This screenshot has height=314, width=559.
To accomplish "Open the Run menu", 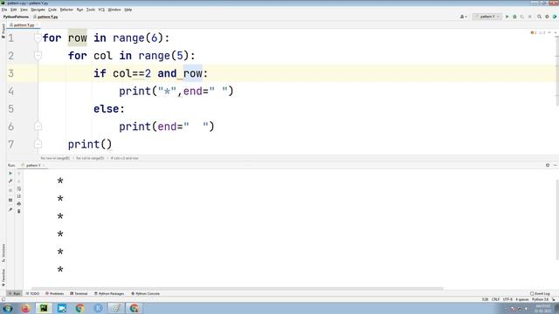I will point(79,10).
